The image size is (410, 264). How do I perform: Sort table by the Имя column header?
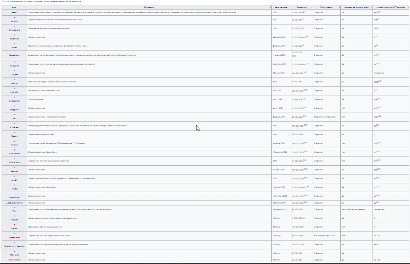pyautogui.click(x=14, y=7)
